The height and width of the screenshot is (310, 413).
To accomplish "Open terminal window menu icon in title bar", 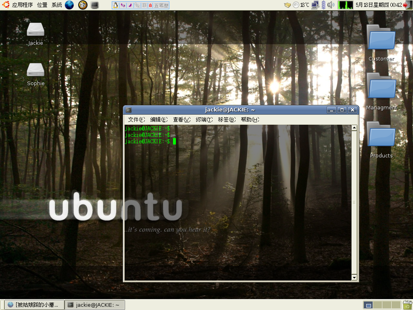I will [129, 110].
